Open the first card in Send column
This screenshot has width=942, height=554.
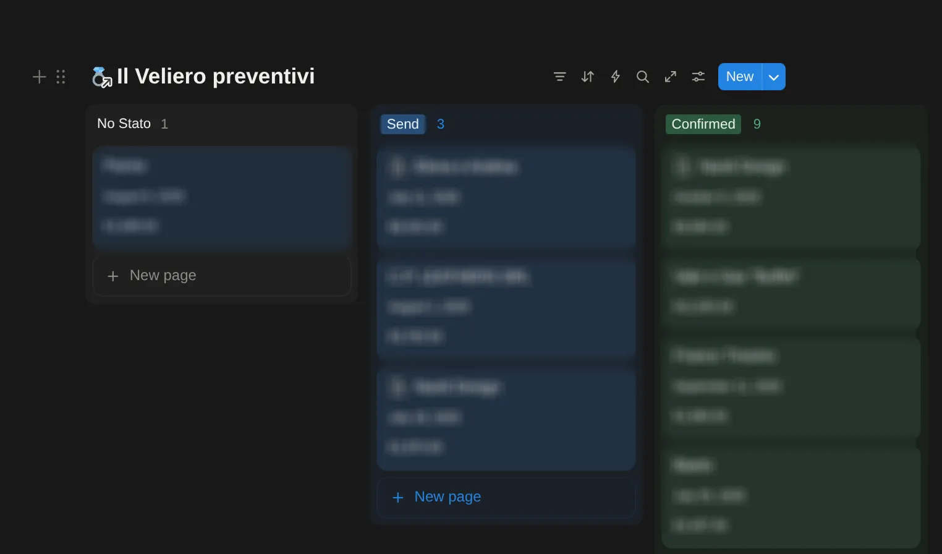[506, 198]
